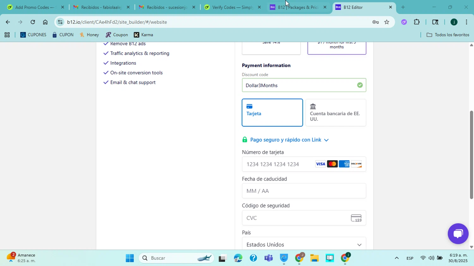Click the Número de tarjeta field
The height and width of the screenshot is (266, 474).
[304, 164]
